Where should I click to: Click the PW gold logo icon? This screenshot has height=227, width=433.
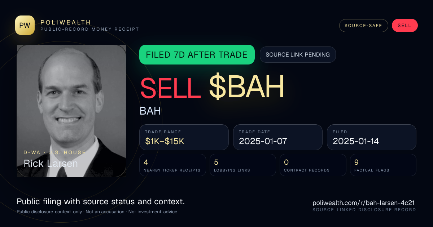click(x=25, y=25)
